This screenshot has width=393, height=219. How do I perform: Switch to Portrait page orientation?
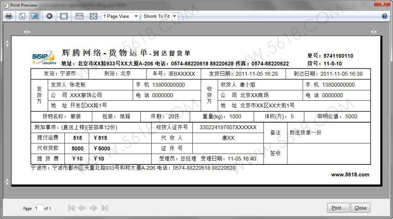coord(22,16)
